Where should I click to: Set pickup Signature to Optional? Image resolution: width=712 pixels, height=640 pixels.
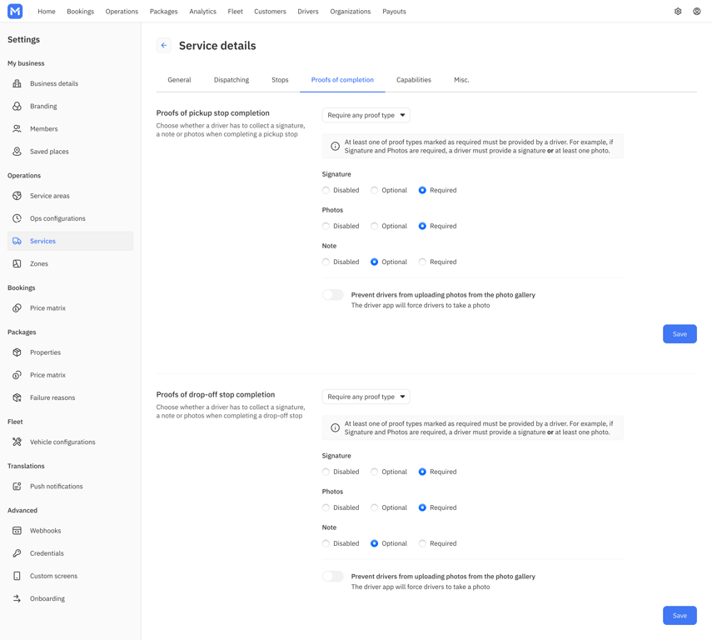point(374,191)
